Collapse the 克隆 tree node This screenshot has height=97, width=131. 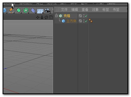(x=56, y=16)
